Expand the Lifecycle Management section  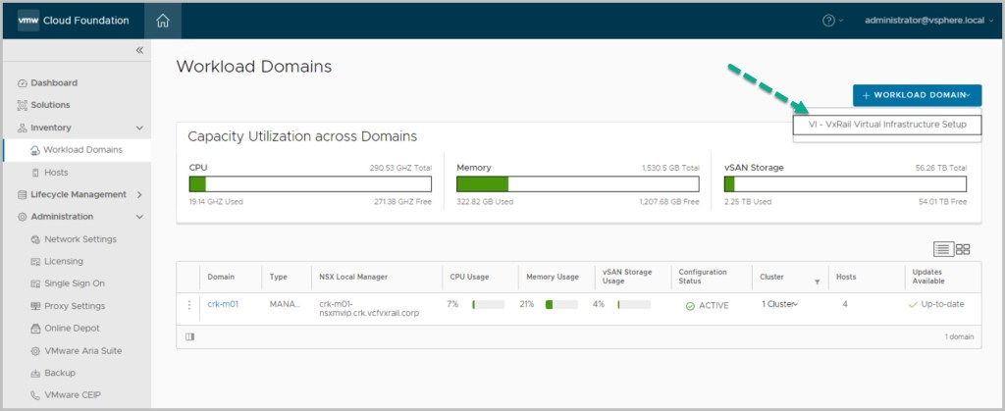[139, 194]
